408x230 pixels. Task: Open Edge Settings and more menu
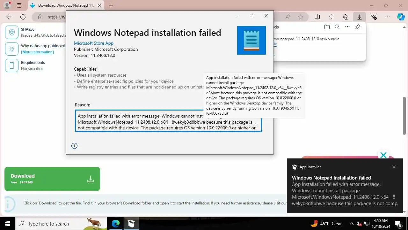click(x=388, y=17)
